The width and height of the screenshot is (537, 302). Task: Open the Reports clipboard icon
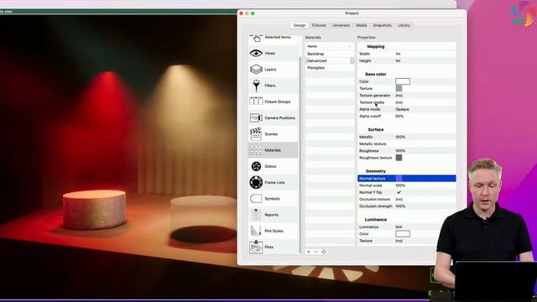pyautogui.click(x=256, y=215)
